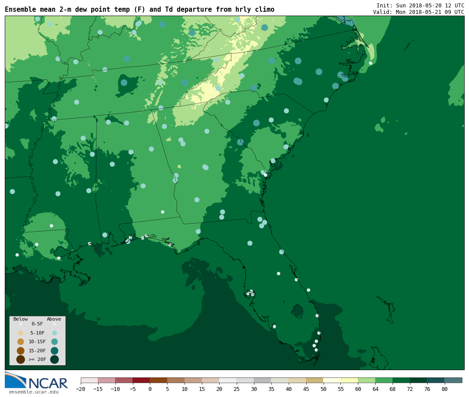Click the 10-15F Below tan legend circle
The image size is (469, 397).
(20, 341)
